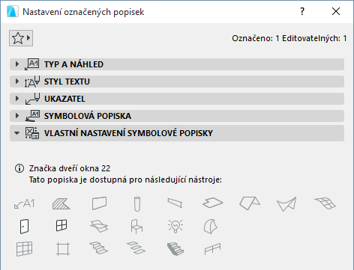354x270 pixels.
Task: Click the UKAZATEL pointer arrow icon
Action: pos(32,99)
